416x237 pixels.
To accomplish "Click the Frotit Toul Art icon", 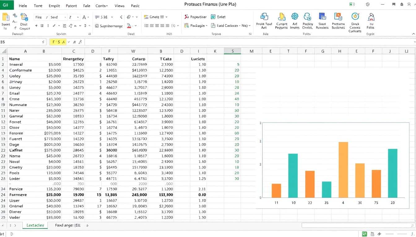I will click(x=264, y=17).
